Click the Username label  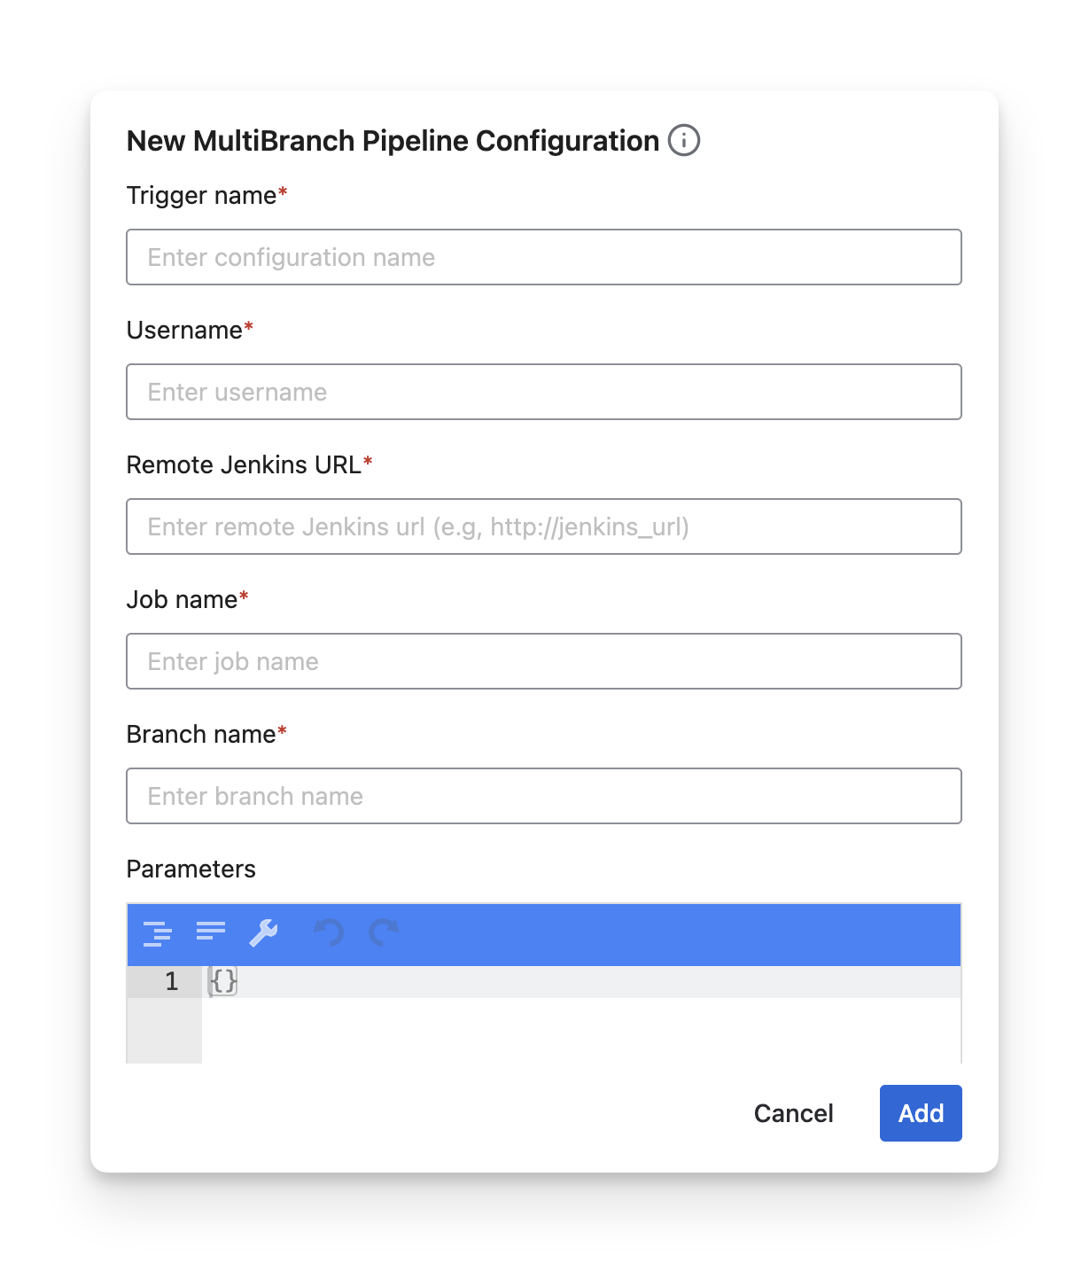pyautogui.click(x=184, y=330)
